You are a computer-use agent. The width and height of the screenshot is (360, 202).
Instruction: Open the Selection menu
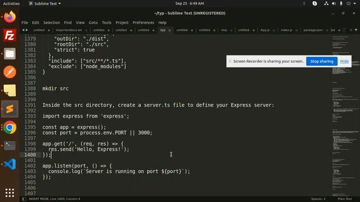click(x=52, y=22)
